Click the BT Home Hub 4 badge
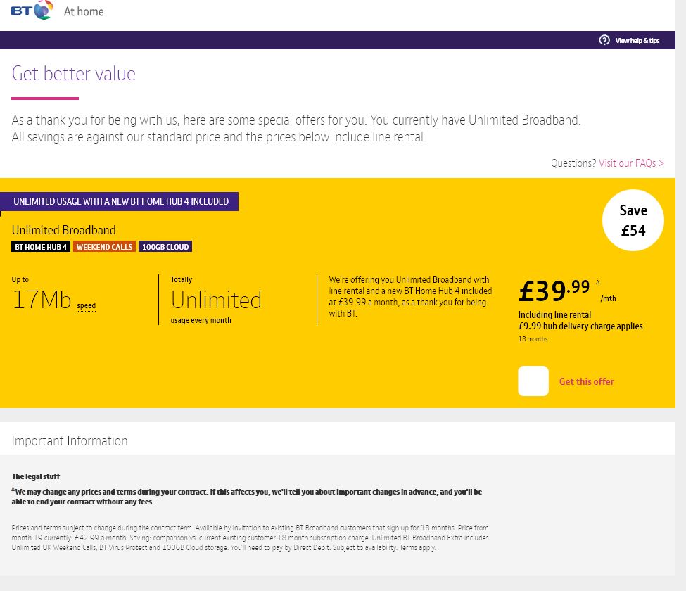686x591 pixels. pos(41,247)
